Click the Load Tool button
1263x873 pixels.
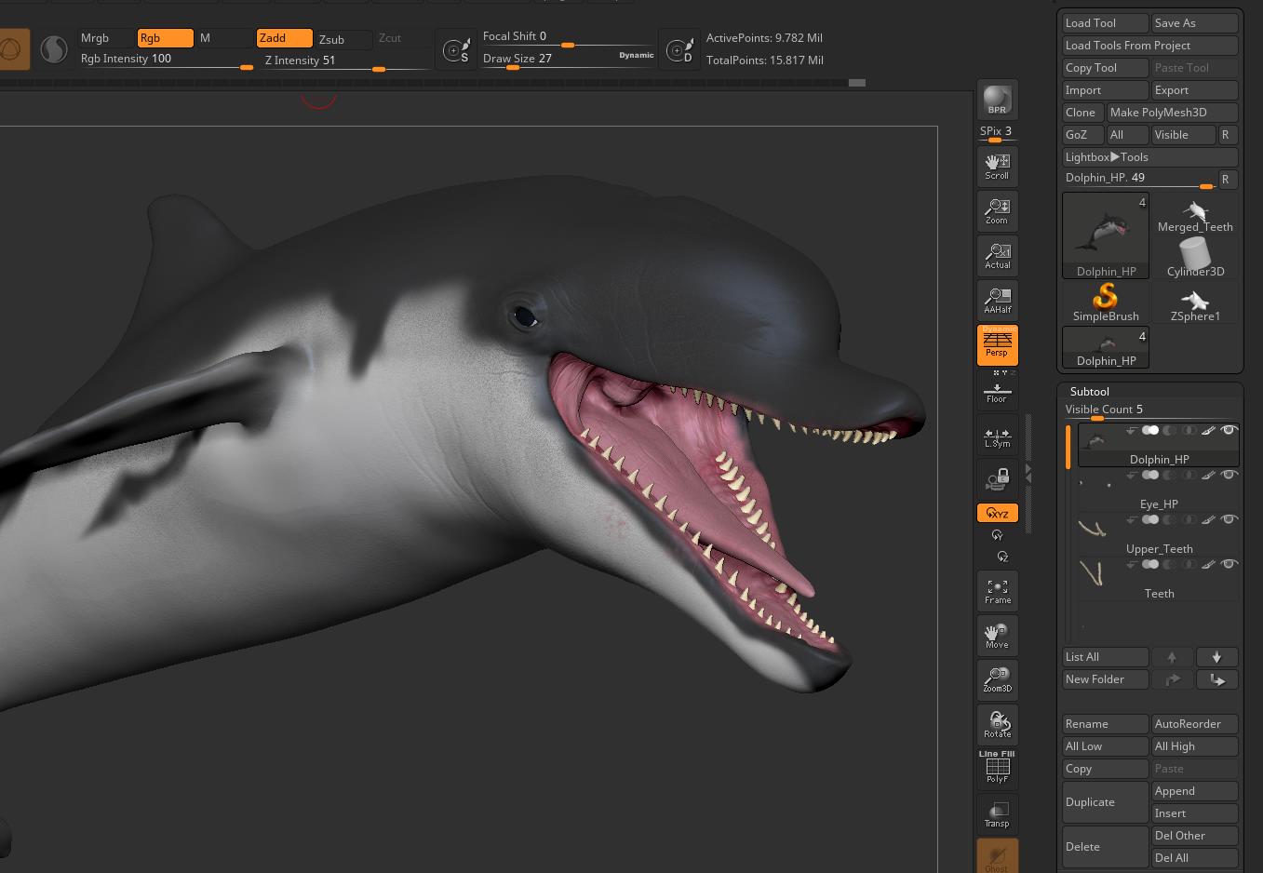tap(1105, 23)
